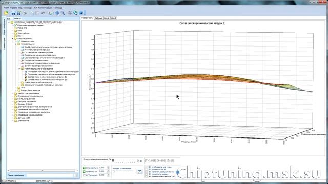
Task: Click the copy icon in the toolbar
Action: click(x=32, y=13)
